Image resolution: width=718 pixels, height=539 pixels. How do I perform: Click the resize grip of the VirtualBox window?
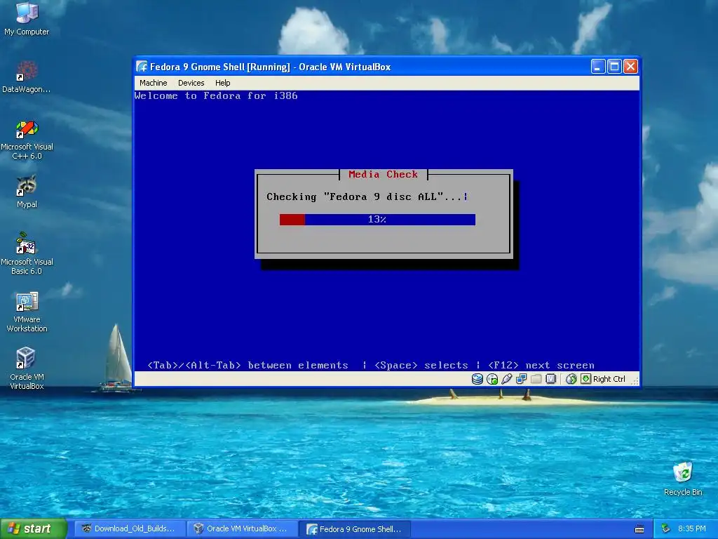point(635,380)
